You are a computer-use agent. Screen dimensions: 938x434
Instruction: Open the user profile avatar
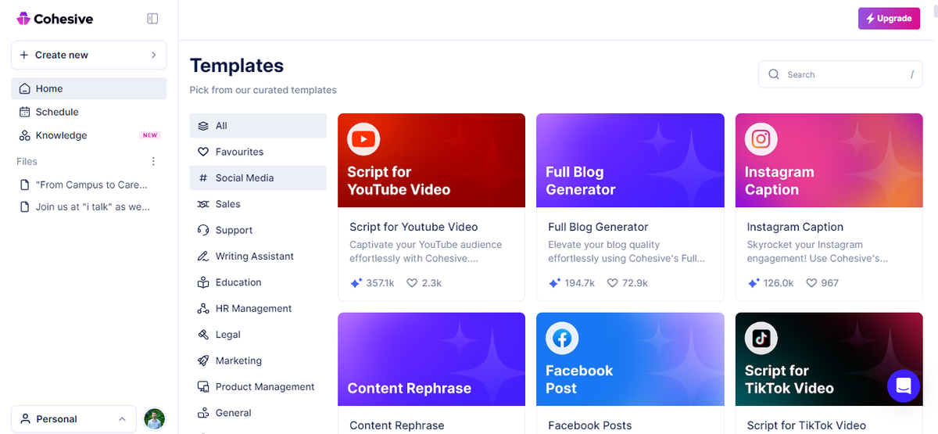click(x=155, y=419)
